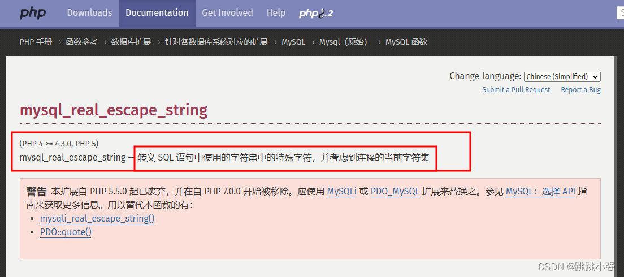Open PDO::quote() link
The image size is (624, 277).
pyautogui.click(x=66, y=232)
